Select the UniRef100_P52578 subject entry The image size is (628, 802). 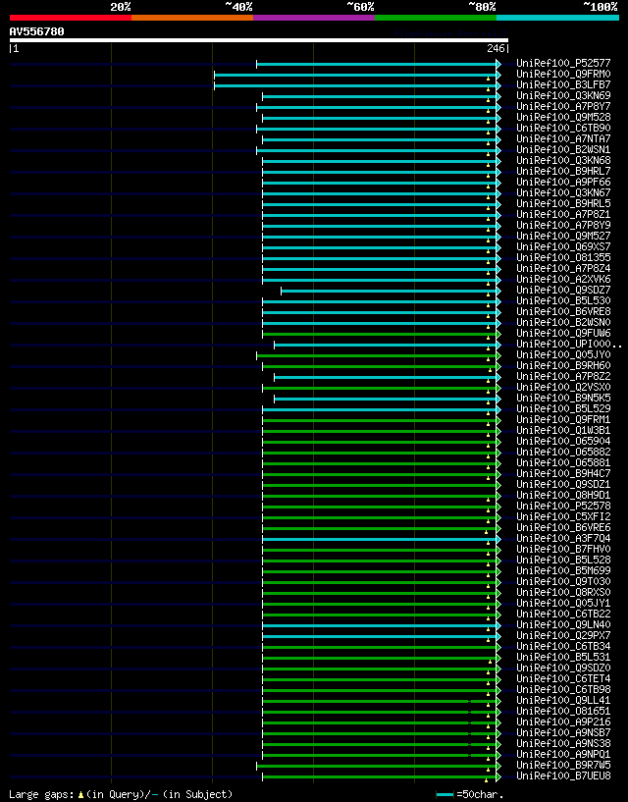click(563, 506)
